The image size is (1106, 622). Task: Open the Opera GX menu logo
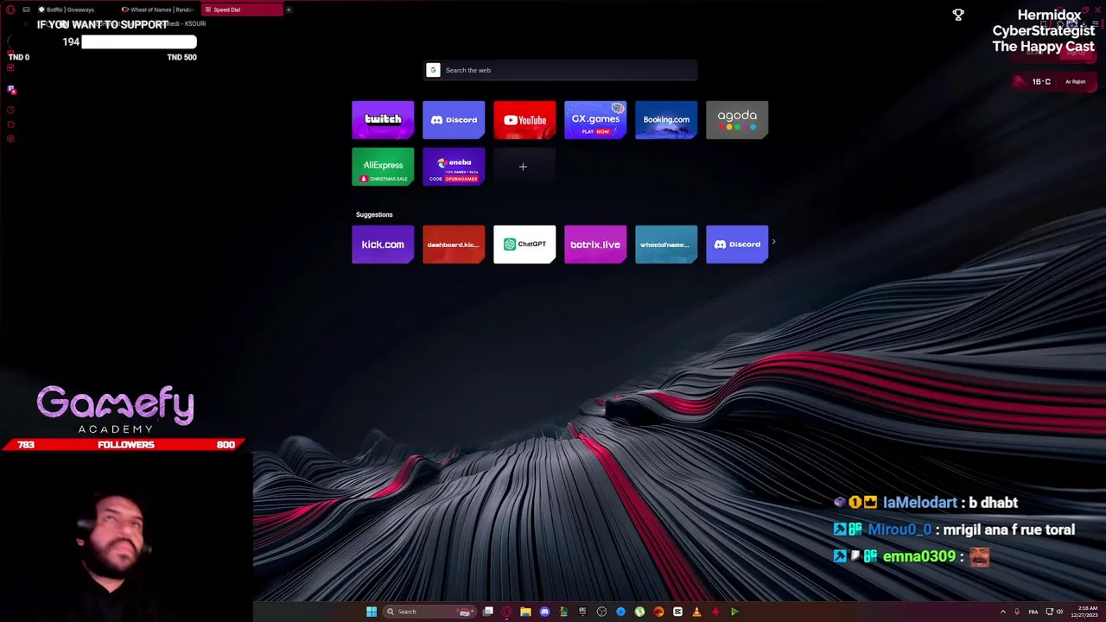click(x=10, y=10)
